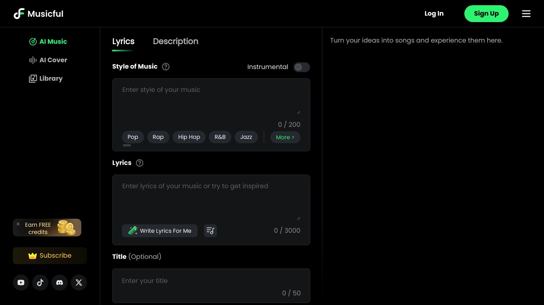The image size is (544, 305).
Task: Open the YouTube social link icon
Action: 21,283
